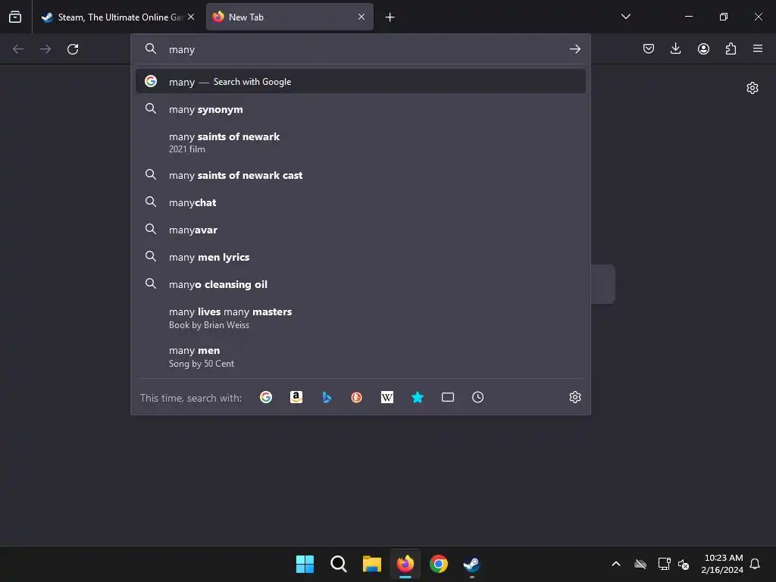Image resolution: width=776 pixels, height=582 pixels.
Task: Select 'many — Search with Google' result
Action: tap(360, 82)
